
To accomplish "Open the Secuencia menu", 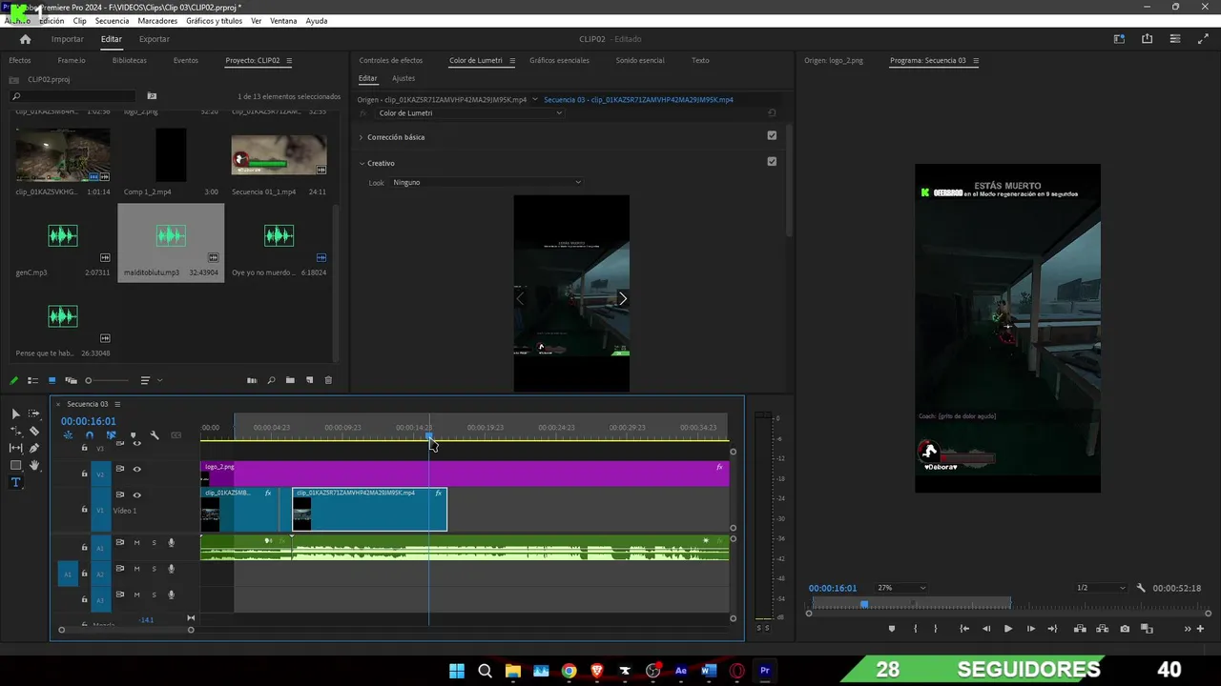I will point(112,21).
